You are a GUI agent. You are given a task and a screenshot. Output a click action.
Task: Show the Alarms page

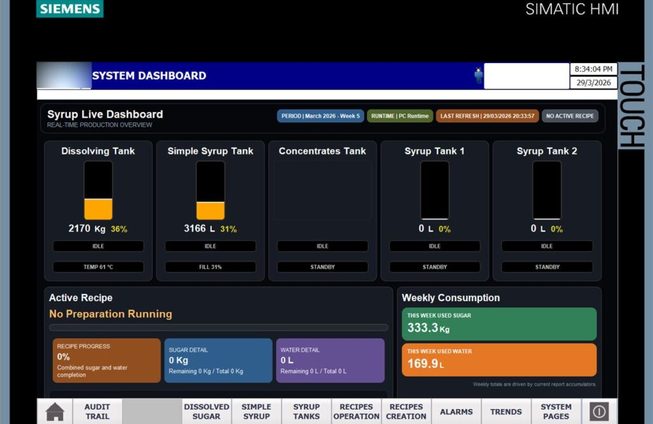click(457, 411)
